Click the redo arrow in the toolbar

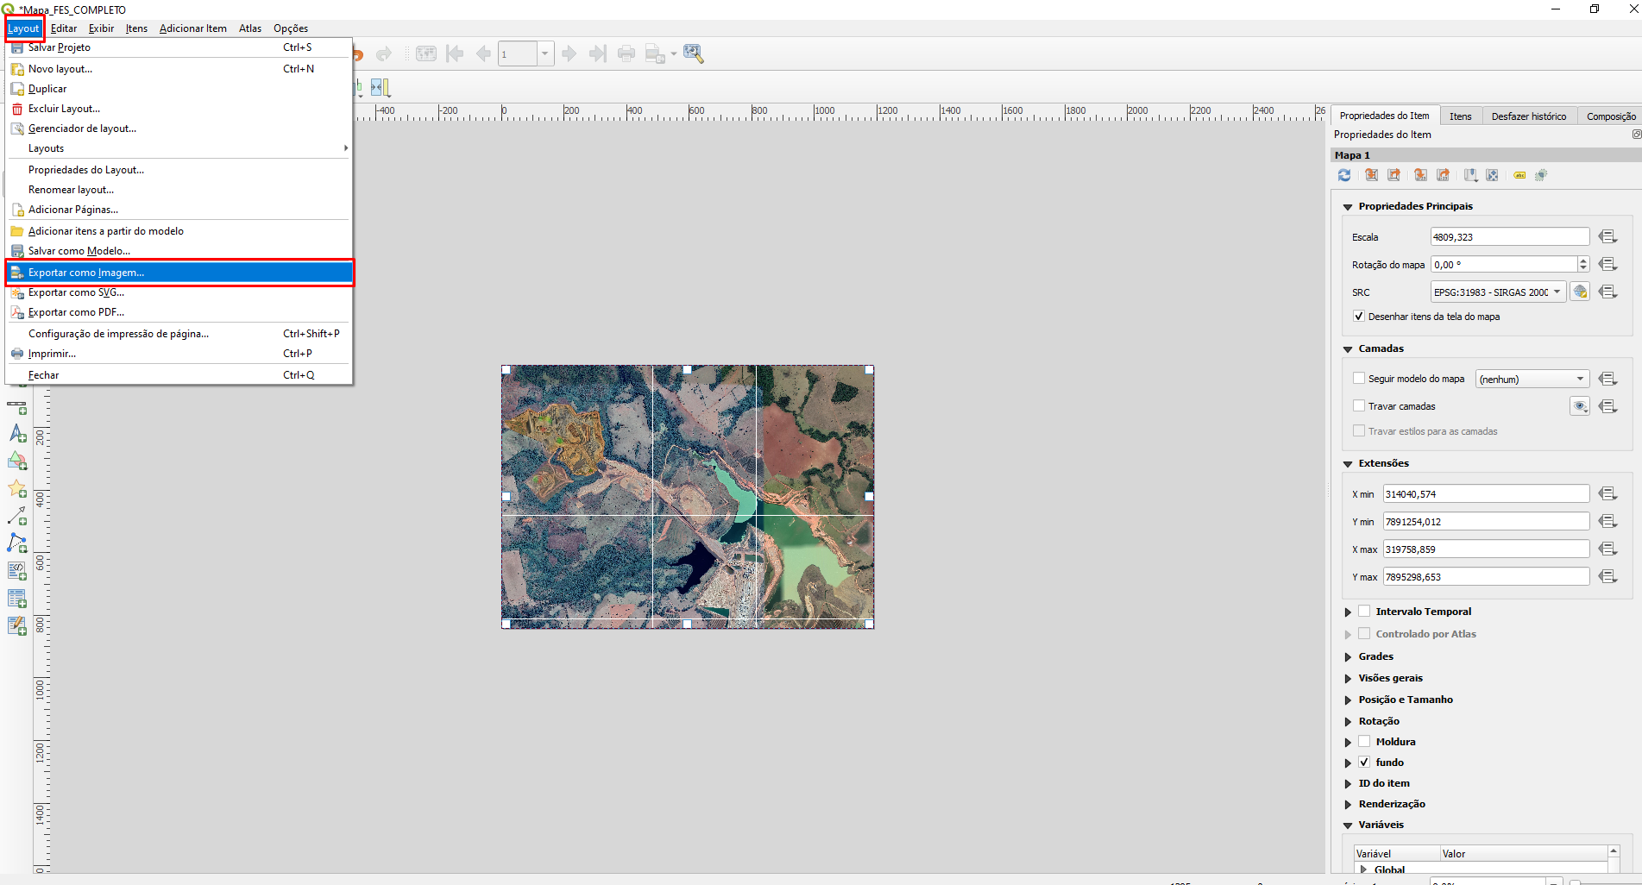click(384, 54)
